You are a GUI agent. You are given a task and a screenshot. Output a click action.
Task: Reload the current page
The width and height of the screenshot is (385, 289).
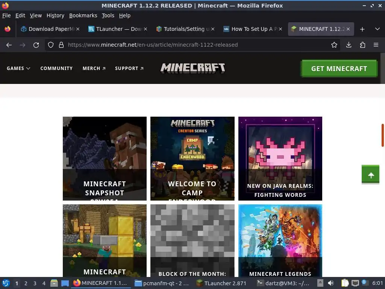[36, 45]
